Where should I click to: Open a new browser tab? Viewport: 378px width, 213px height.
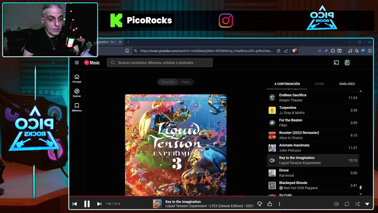point(128,42)
